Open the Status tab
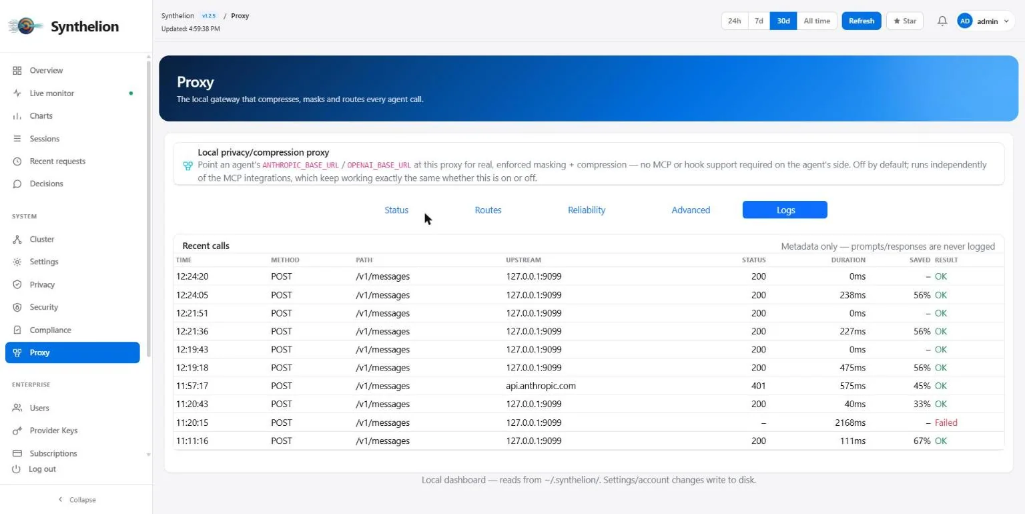Image resolution: width=1025 pixels, height=514 pixels. pyautogui.click(x=396, y=210)
